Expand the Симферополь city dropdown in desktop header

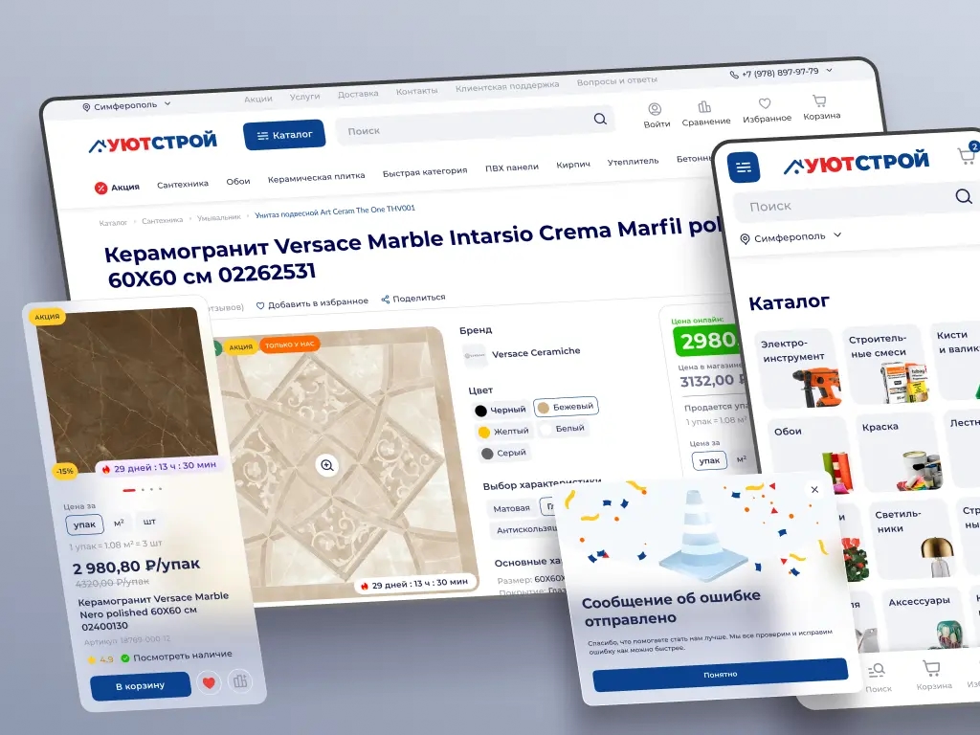click(x=126, y=105)
